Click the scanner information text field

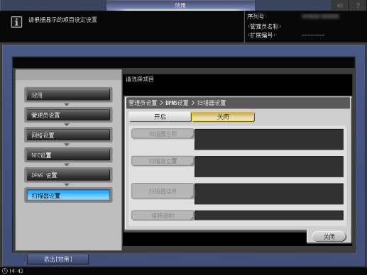point(269,193)
